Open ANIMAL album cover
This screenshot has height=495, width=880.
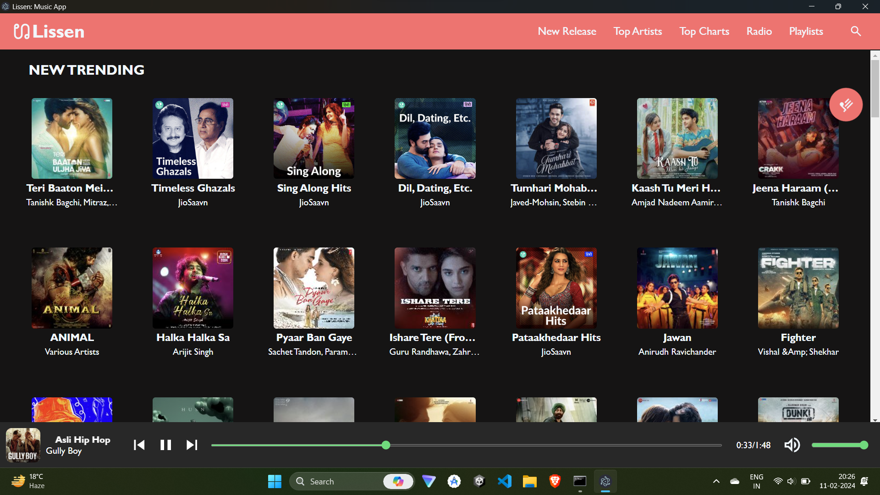pyautogui.click(x=72, y=288)
